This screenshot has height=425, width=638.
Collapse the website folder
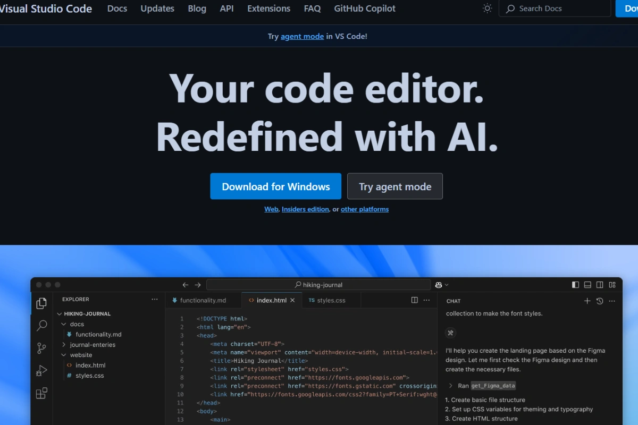64,355
